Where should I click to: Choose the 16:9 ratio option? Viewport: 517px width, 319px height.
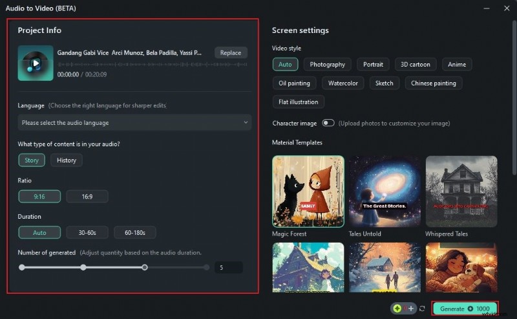pos(87,196)
